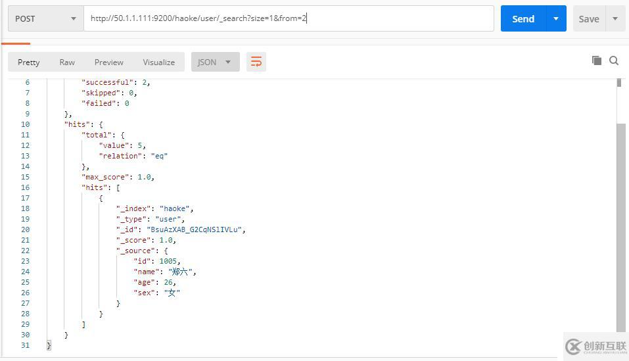629x361 pixels.
Task: Switch to the Preview tab
Action: 108,62
